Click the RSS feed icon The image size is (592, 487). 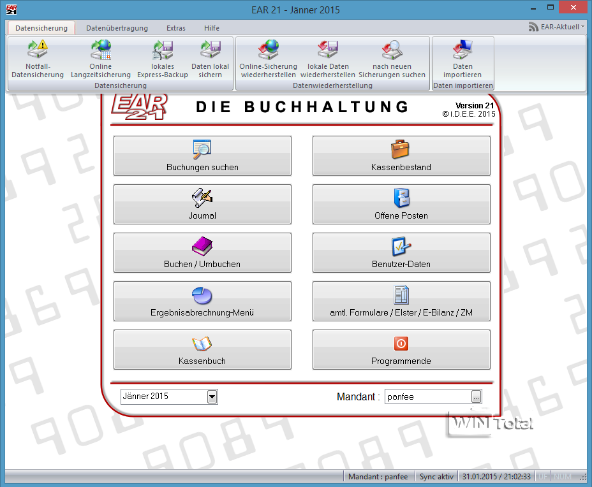[533, 27]
